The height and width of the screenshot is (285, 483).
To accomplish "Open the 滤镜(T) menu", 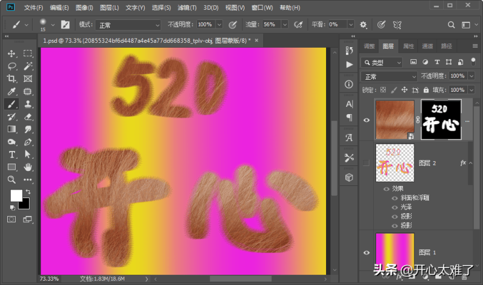I will pyautogui.click(x=188, y=8).
